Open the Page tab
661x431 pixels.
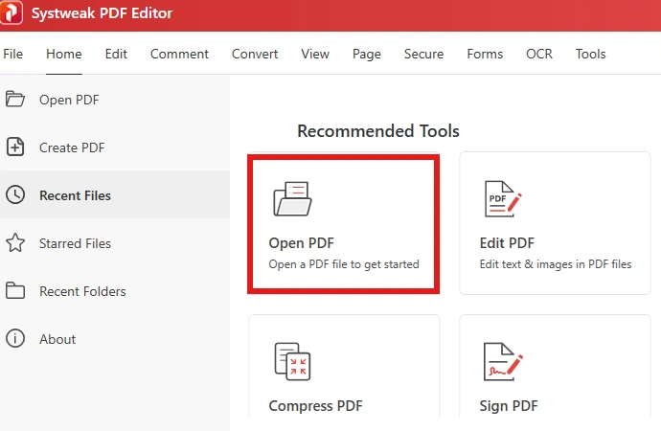[367, 55]
